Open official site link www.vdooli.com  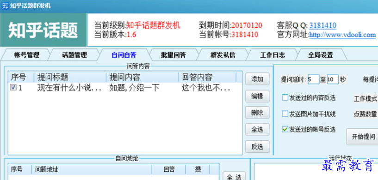pyautogui.click(x=342, y=35)
